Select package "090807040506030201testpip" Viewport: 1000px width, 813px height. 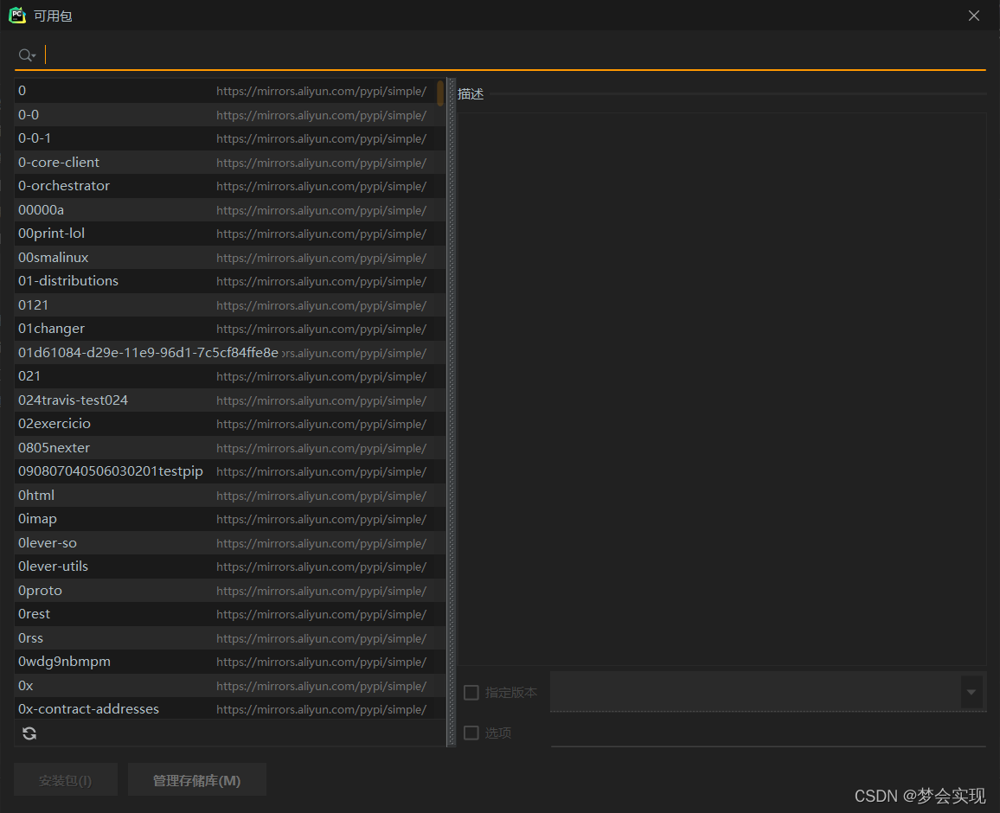click(x=229, y=472)
